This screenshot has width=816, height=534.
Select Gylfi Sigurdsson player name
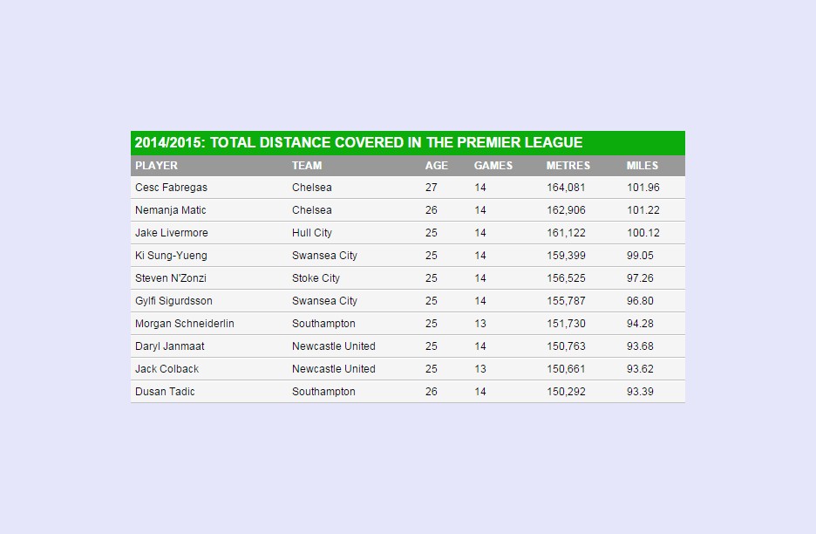tap(173, 301)
